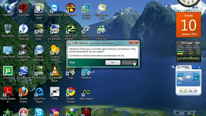
Task: Open red flame burning app shortcut
Action: pyautogui.click(x=23, y=112)
